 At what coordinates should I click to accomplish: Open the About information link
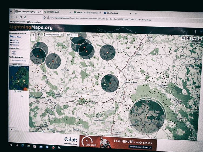[14, 54]
